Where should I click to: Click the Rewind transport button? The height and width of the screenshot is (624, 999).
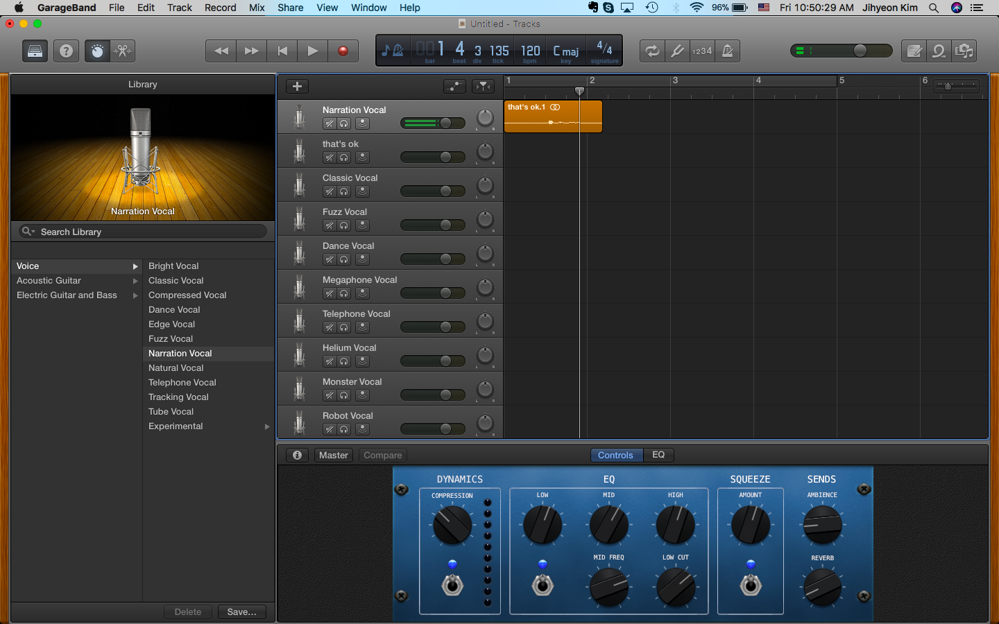221,51
